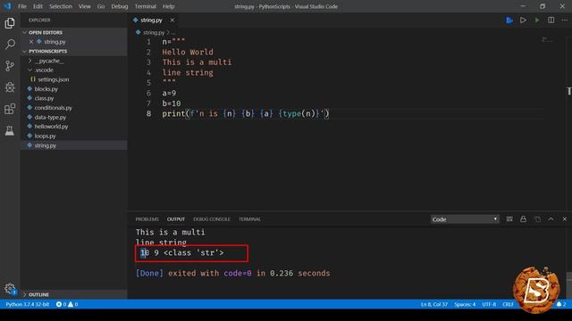Open the Edit menu
The image size is (572, 321).
38,6
